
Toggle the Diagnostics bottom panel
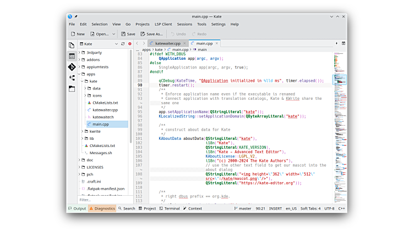(x=102, y=208)
